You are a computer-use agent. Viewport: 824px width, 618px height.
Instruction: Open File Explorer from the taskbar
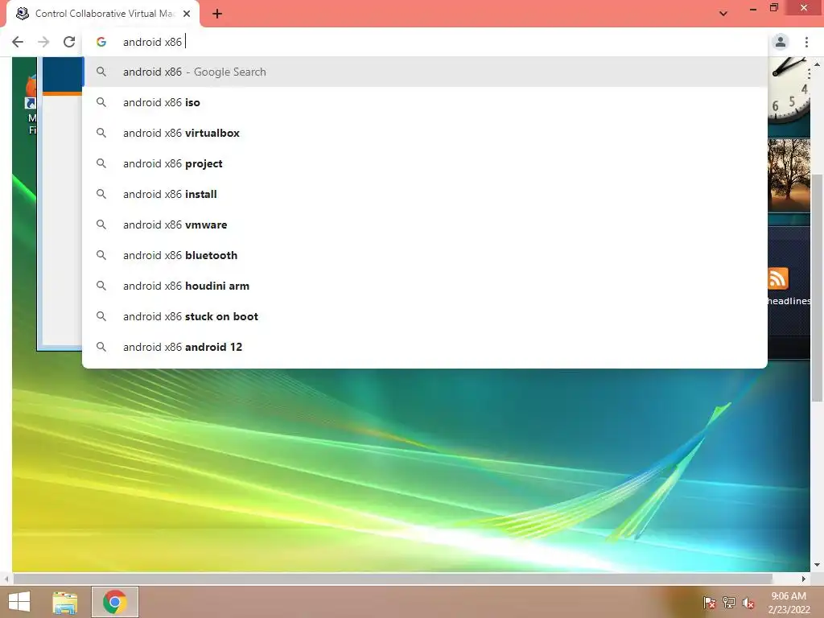coord(65,602)
